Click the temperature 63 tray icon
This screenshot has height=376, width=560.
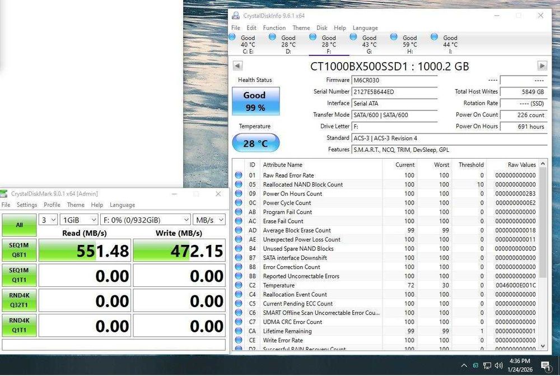[x=475, y=365]
